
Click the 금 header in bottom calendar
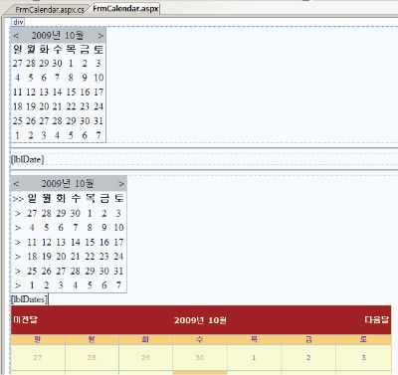pos(308,339)
